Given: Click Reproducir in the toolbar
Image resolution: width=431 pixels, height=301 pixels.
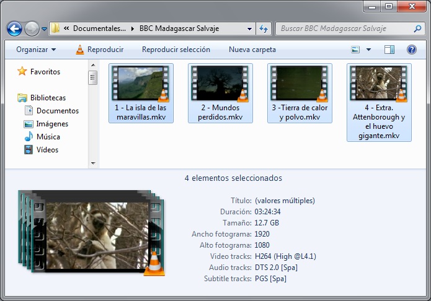Looking at the screenshot, I should click(x=105, y=50).
